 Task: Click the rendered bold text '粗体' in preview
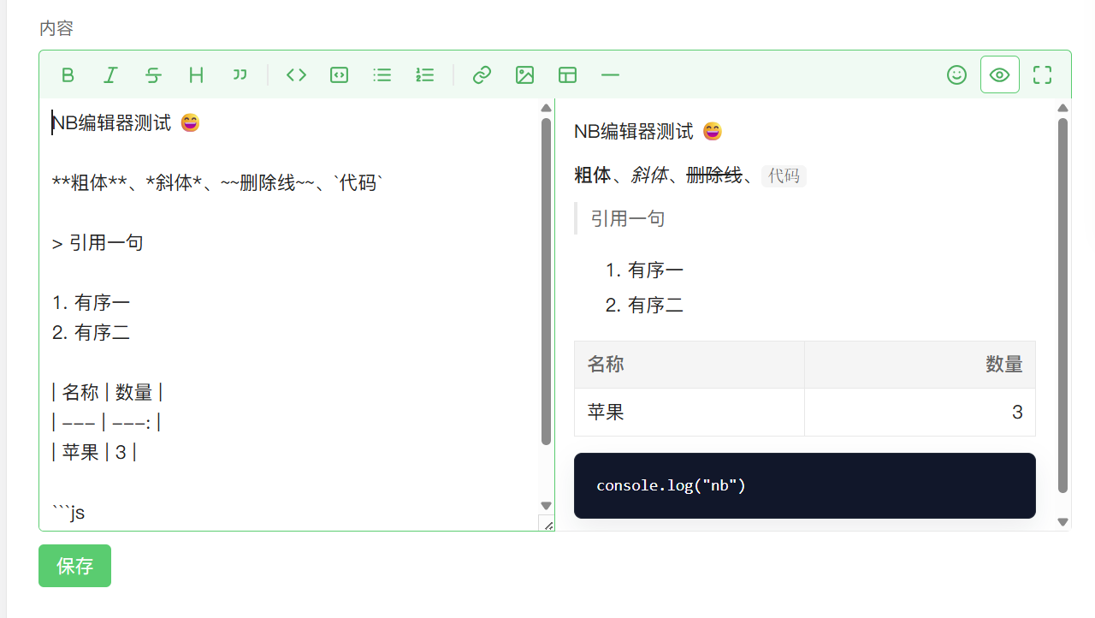(x=593, y=175)
